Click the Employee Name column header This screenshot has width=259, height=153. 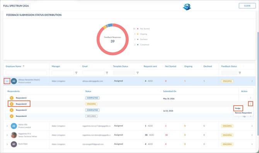(14, 67)
